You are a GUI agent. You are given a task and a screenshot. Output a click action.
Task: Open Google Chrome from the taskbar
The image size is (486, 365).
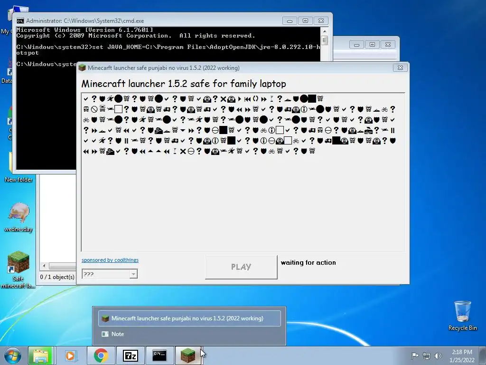[101, 355]
